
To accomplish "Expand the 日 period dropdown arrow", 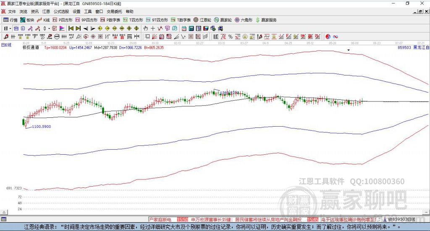I will tap(10, 29).
